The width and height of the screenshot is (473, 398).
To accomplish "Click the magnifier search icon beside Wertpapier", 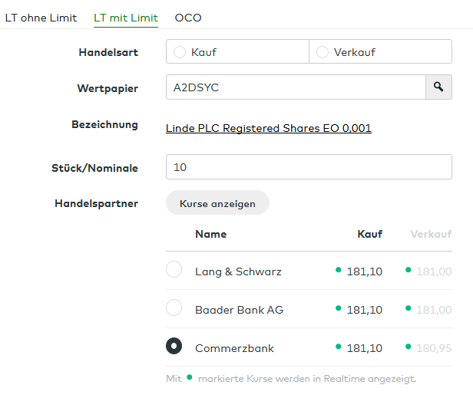I will tap(438, 87).
